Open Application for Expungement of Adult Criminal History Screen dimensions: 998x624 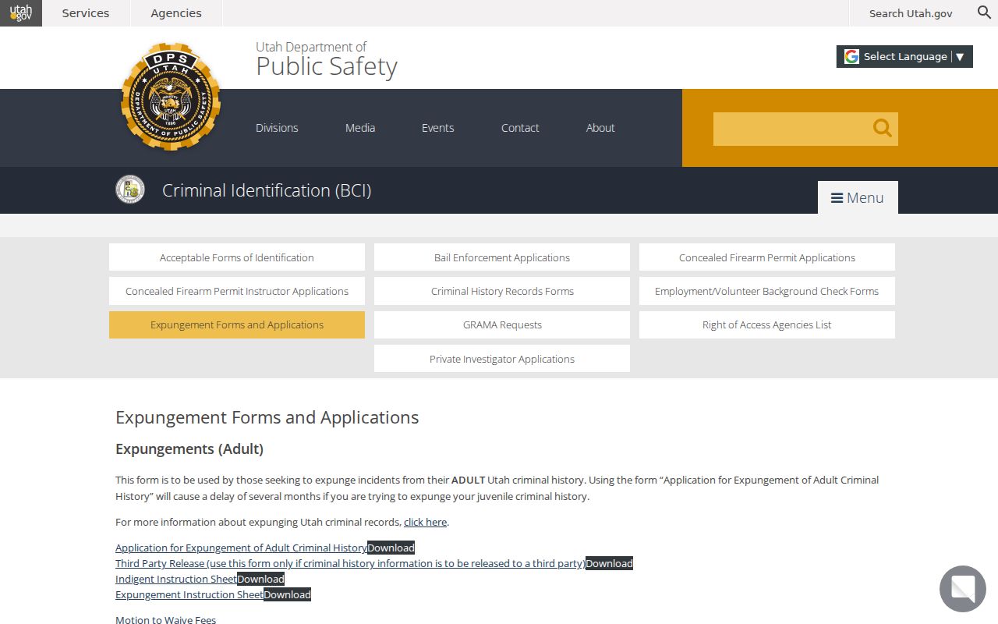241,548
